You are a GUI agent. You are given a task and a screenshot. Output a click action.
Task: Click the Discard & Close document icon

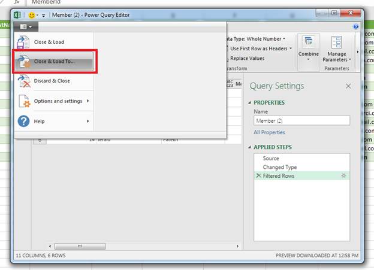[x=24, y=81]
